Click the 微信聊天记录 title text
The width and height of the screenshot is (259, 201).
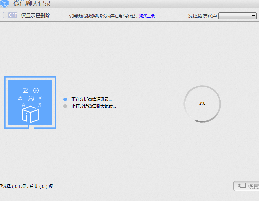[32, 3]
